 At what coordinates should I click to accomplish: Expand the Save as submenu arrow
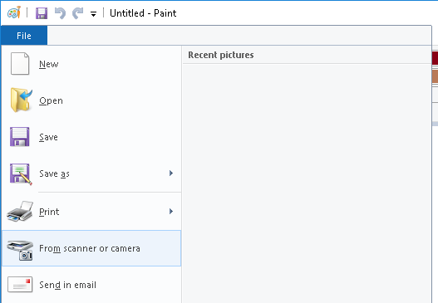171,173
